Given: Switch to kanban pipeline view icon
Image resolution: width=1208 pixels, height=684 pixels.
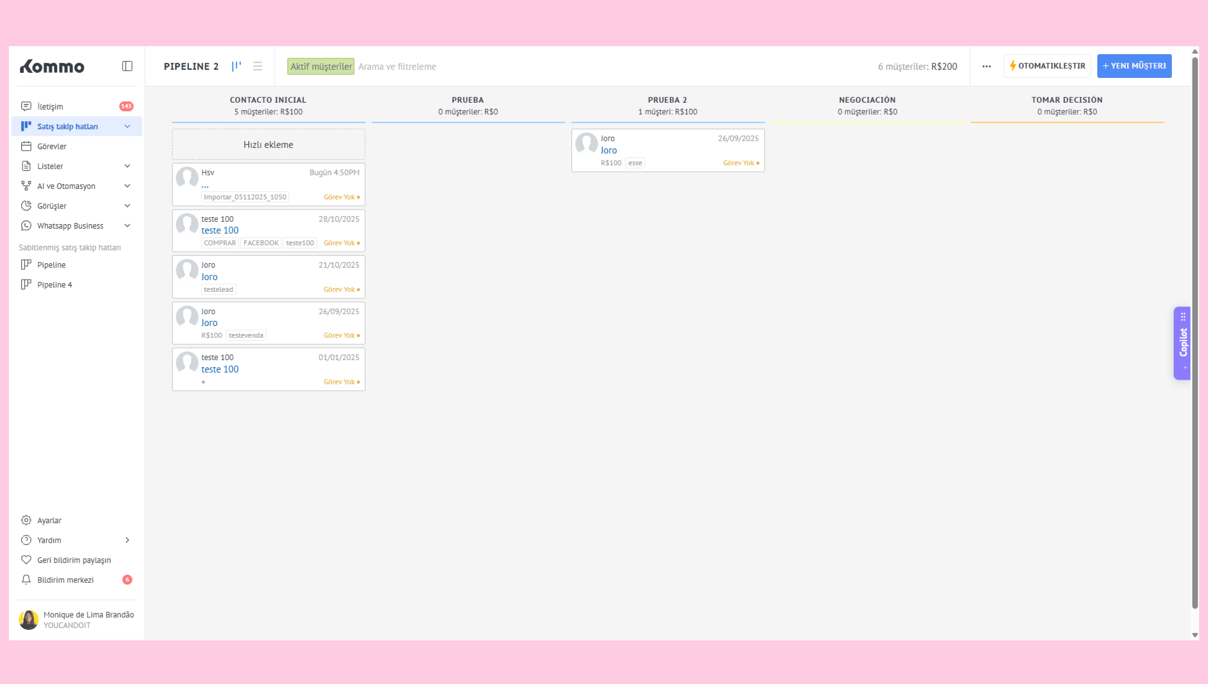Looking at the screenshot, I should click(236, 66).
